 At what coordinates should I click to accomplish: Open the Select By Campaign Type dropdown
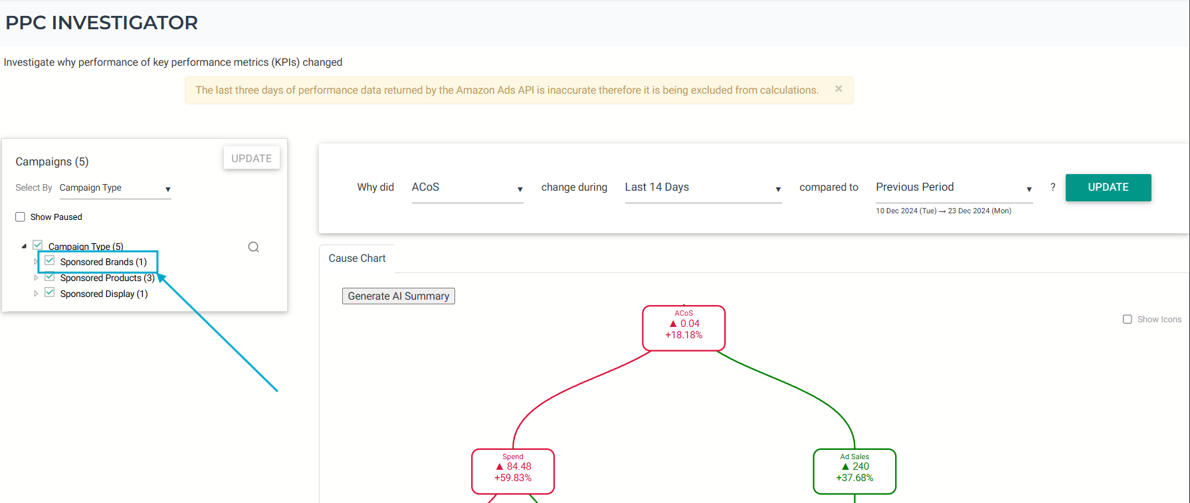tap(116, 189)
